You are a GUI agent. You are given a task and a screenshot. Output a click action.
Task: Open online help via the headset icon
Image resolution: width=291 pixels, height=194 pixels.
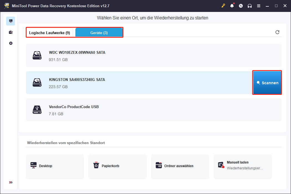pos(250,6)
